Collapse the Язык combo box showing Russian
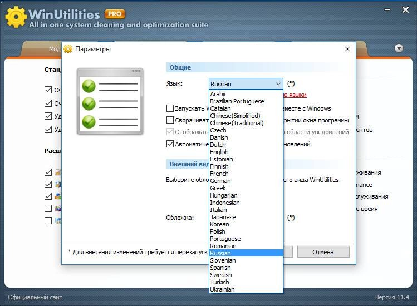The image size is (417, 306). 246,84
